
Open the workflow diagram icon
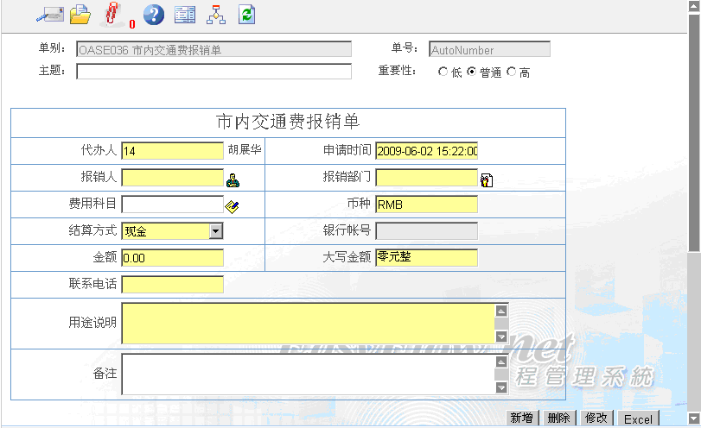click(x=215, y=15)
